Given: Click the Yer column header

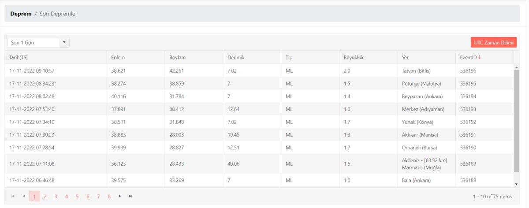Looking at the screenshot, I should [405, 58].
